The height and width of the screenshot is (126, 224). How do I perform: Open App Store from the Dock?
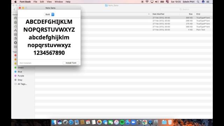click(128, 122)
